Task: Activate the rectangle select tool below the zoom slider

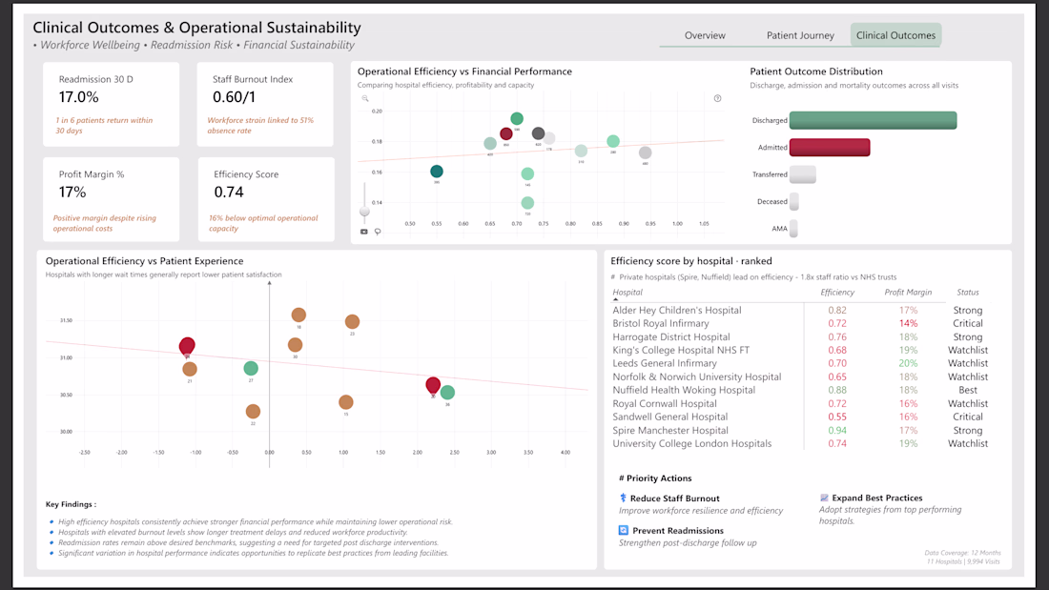Action: (x=364, y=232)
